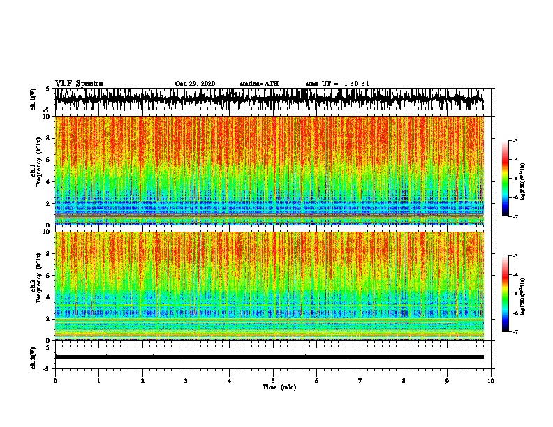
Task: Click the "-3" tick on ch.1 colorbar
Action: (x=515, y=141)
